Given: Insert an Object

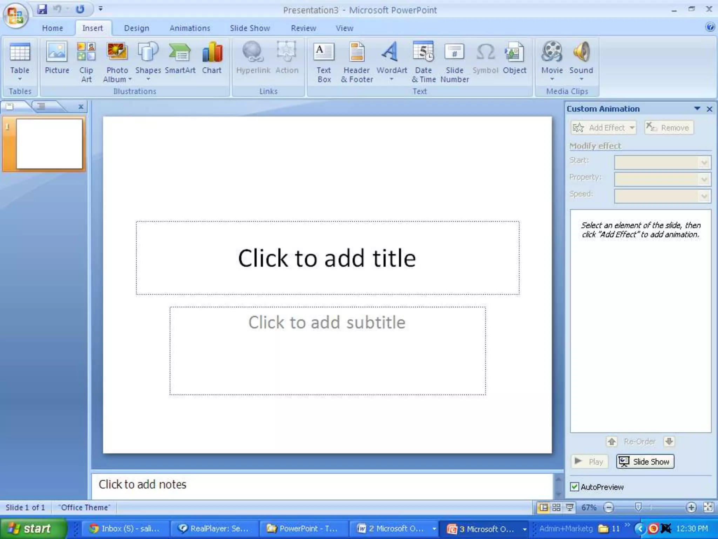Looking at the screenshot, I should [x=514, y=60].
